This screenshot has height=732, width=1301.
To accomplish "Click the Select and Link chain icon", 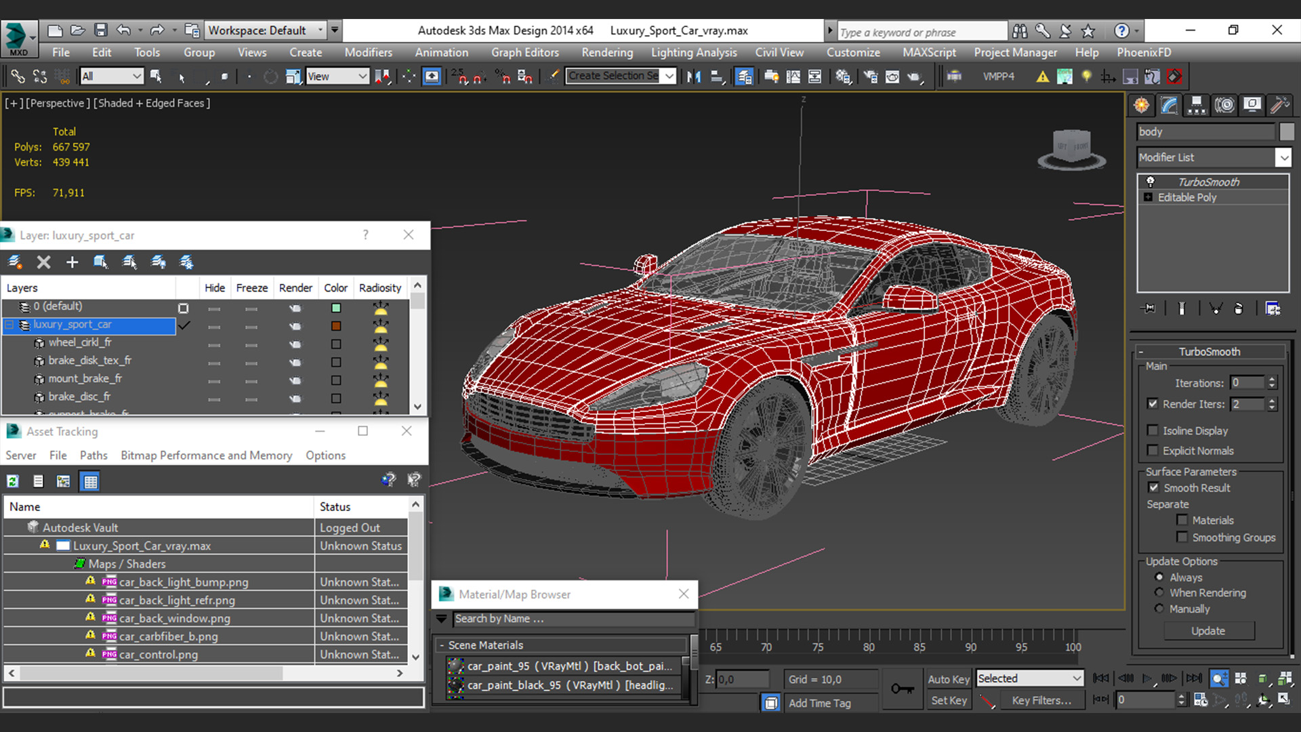I will 18,77.
